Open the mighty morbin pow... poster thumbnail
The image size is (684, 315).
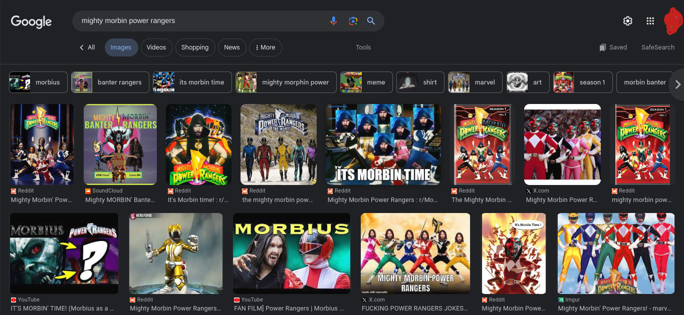coord(642,144)
